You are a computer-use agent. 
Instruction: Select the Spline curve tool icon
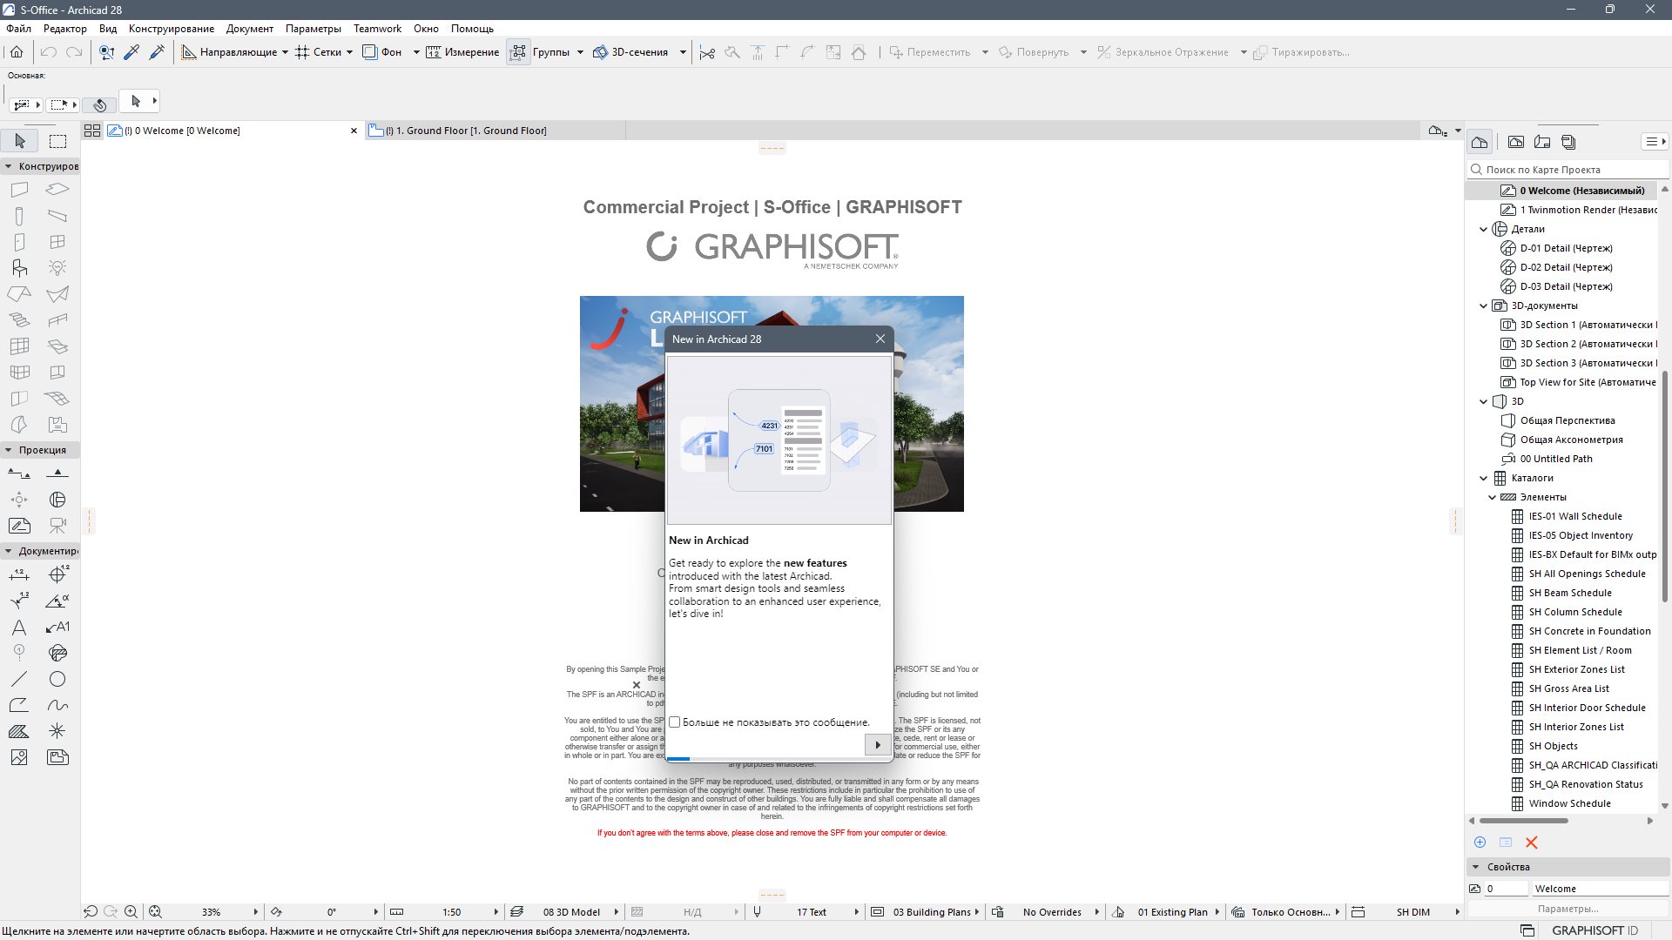click(57, 705)
